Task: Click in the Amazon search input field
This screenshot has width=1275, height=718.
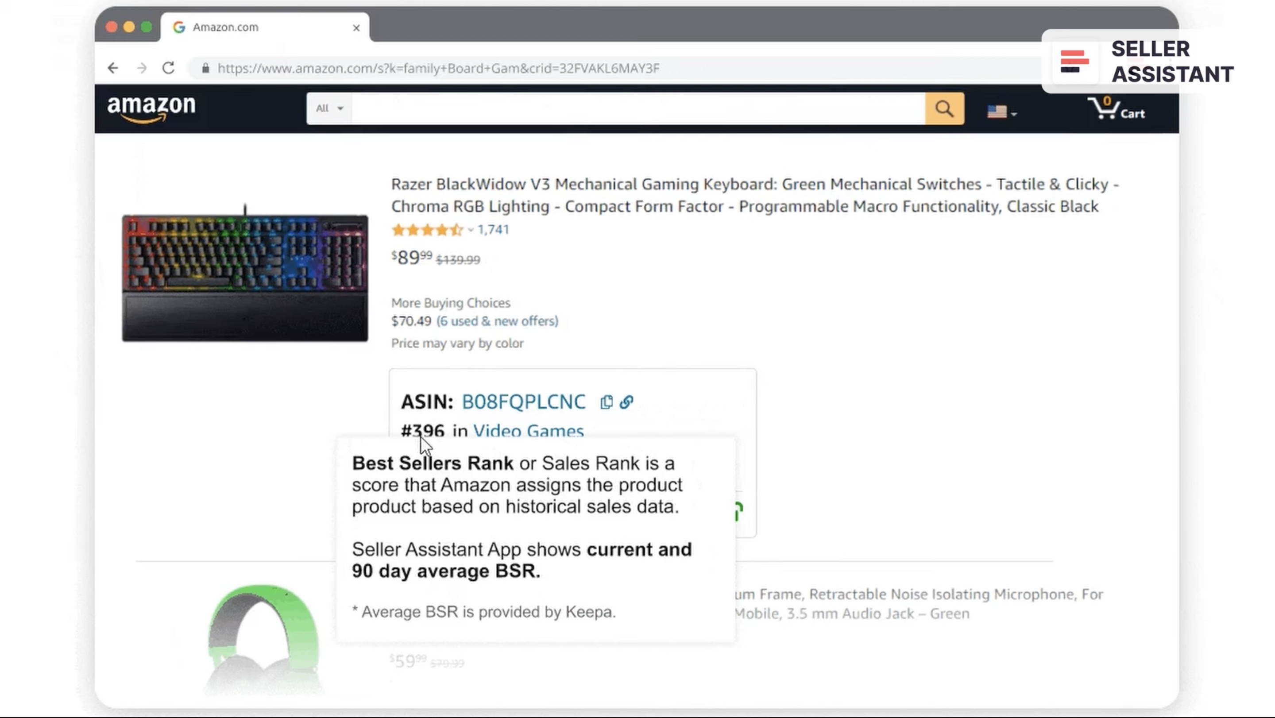Action: pos(637,108)
